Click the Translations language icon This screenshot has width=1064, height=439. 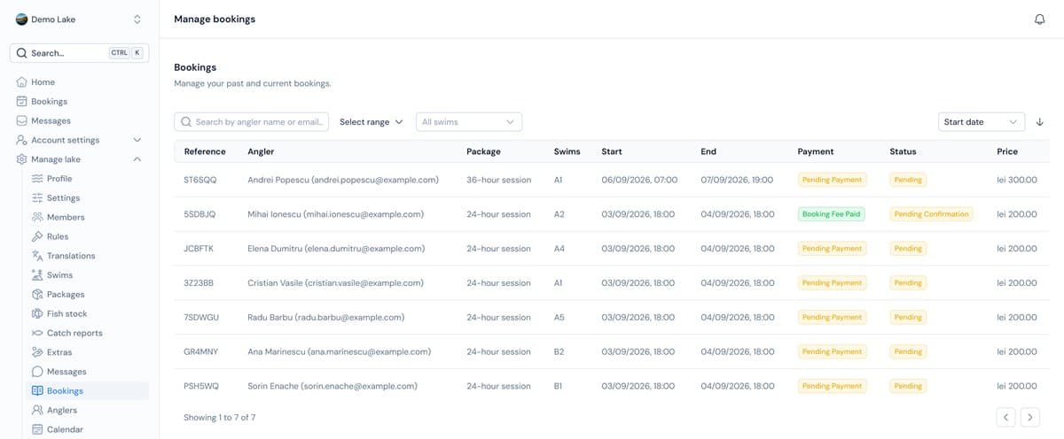click(x=37, y=256)
